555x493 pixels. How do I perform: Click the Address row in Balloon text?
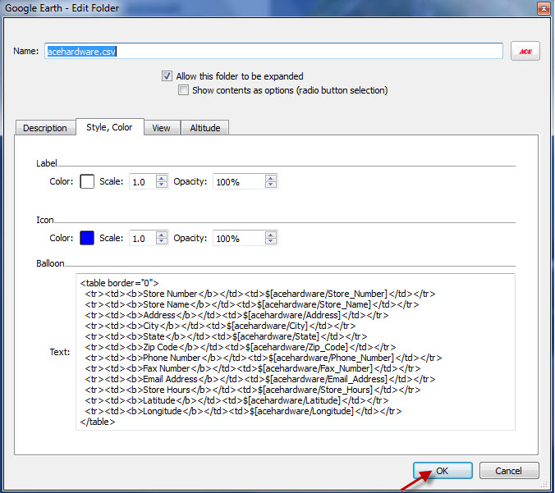(x=236, y=315)
